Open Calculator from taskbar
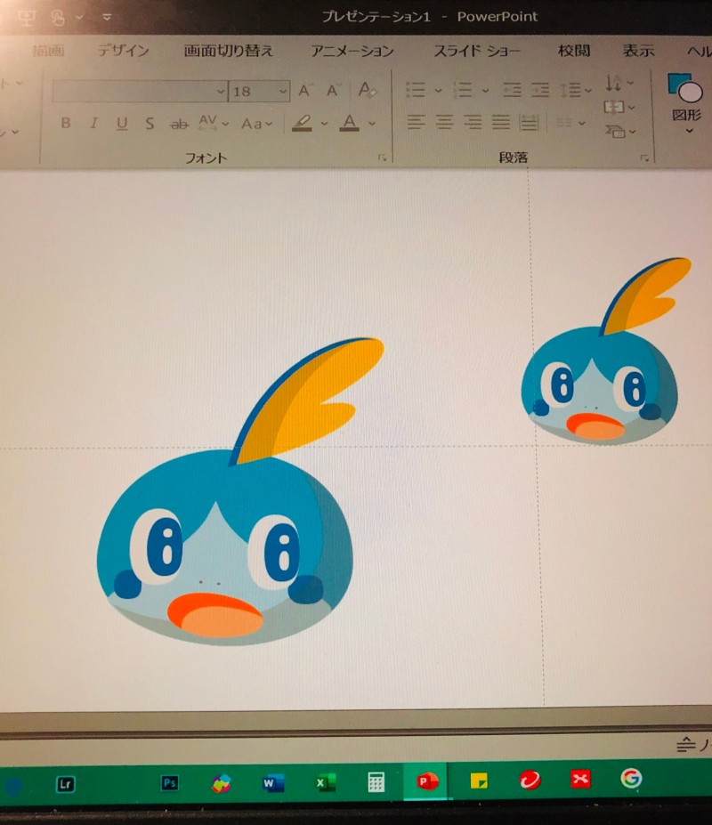The height and width of the screenshot is (825, 712). (x=376, y=782)
